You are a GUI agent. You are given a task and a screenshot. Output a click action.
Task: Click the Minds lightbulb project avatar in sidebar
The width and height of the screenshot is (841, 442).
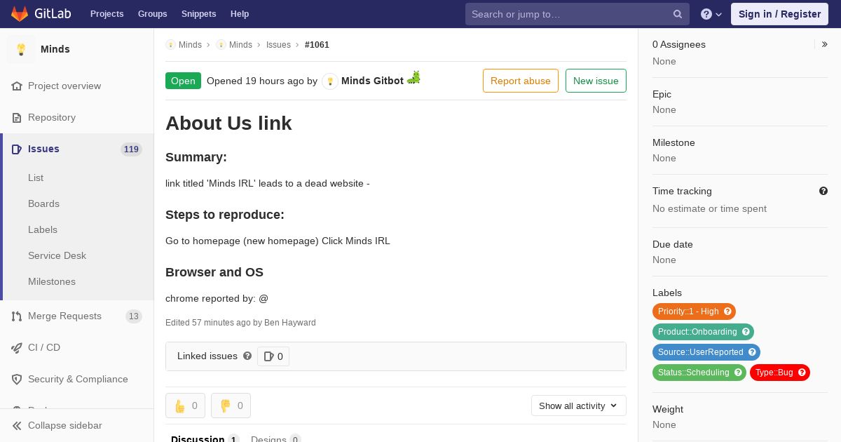click(x=21, y=49)
